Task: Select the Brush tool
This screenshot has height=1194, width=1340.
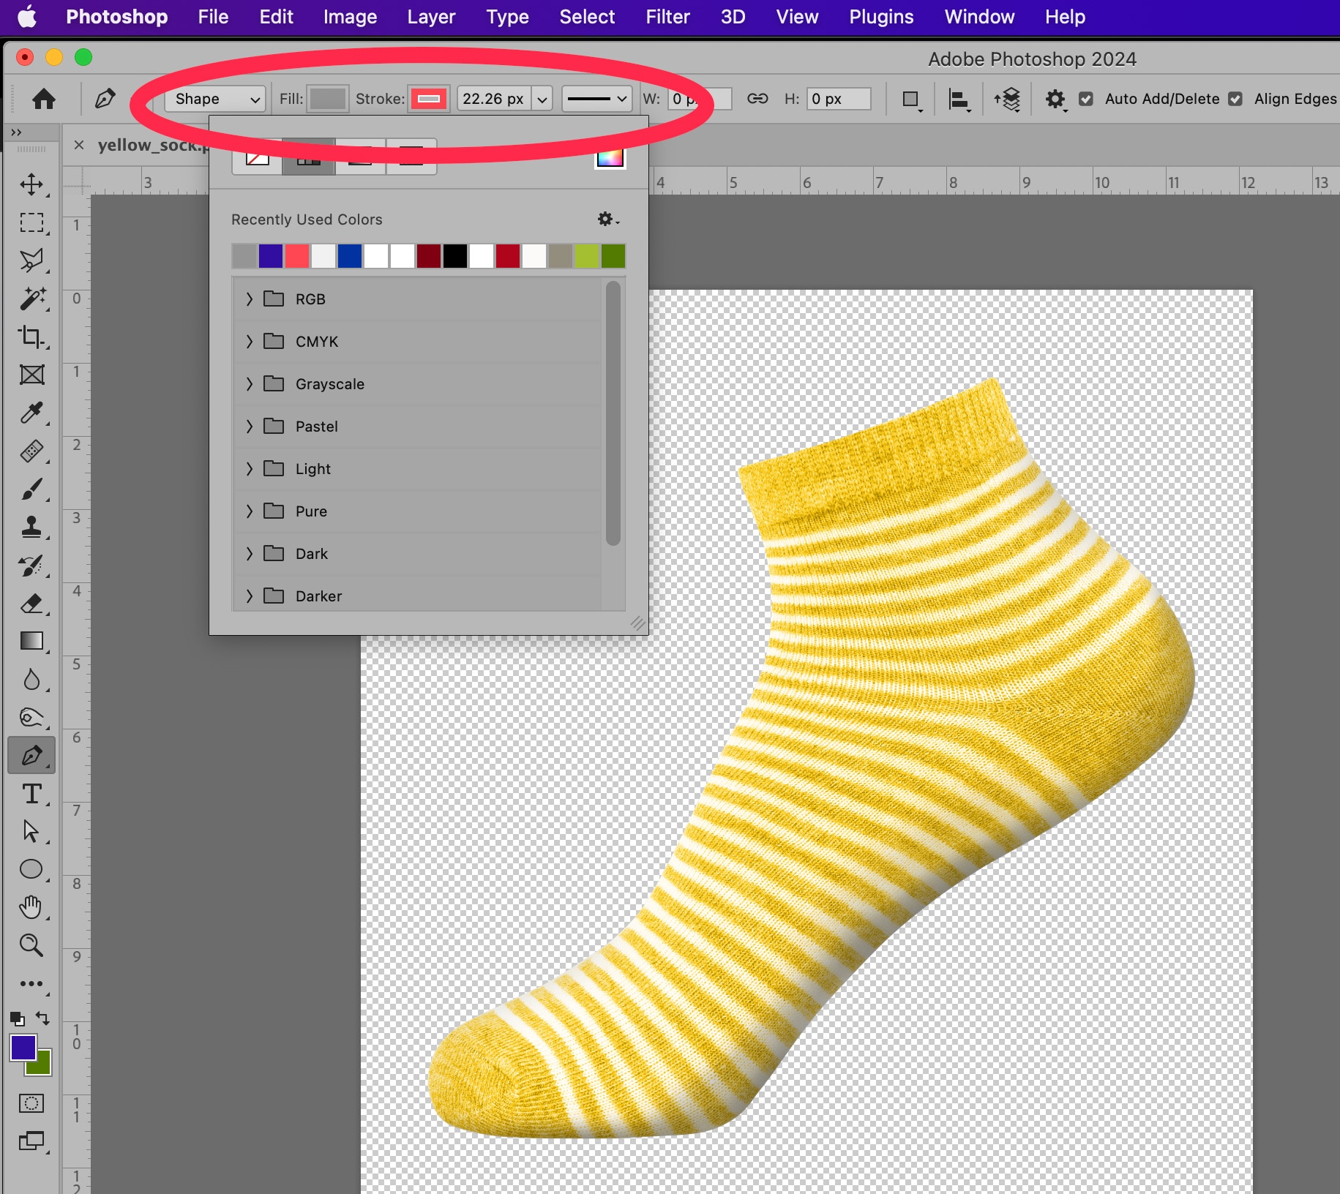Action: (31, 489)
